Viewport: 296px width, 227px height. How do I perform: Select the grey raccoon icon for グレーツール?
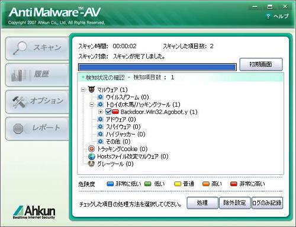(91, 164)
